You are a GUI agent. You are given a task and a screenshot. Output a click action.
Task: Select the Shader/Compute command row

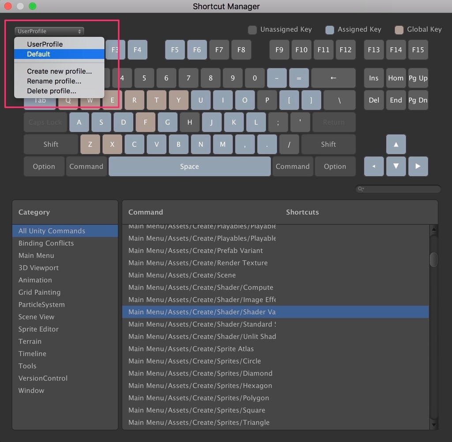(x=275, y=287)
